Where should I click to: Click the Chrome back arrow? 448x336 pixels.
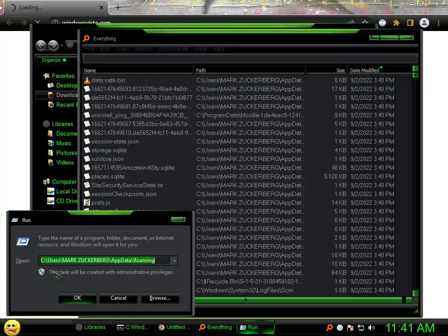pos(10,23)
